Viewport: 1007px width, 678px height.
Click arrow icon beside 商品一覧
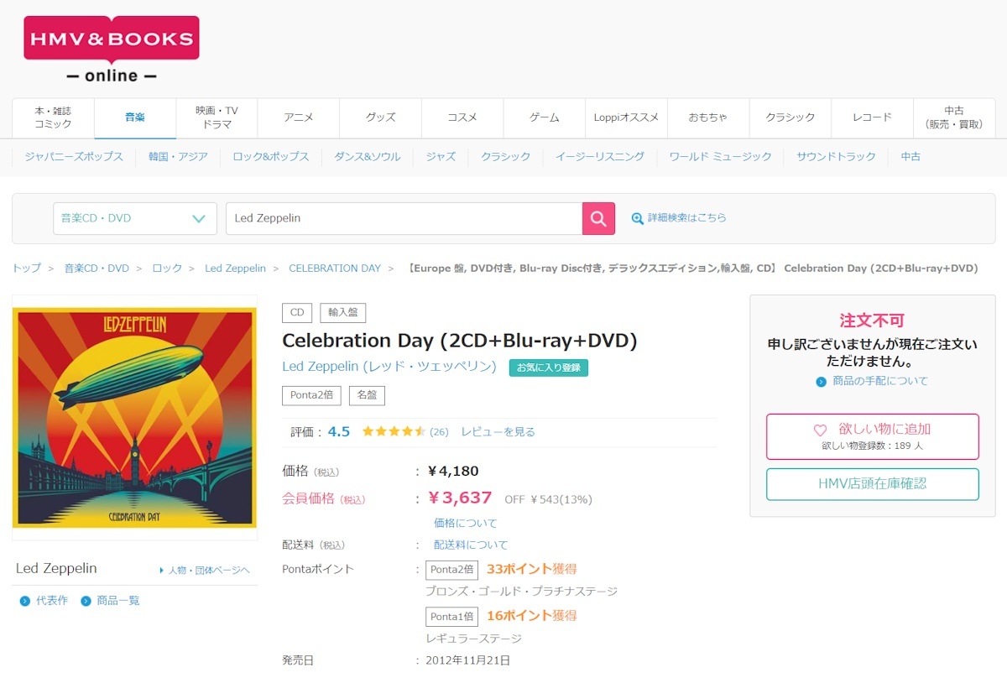(x=86, y=601)
